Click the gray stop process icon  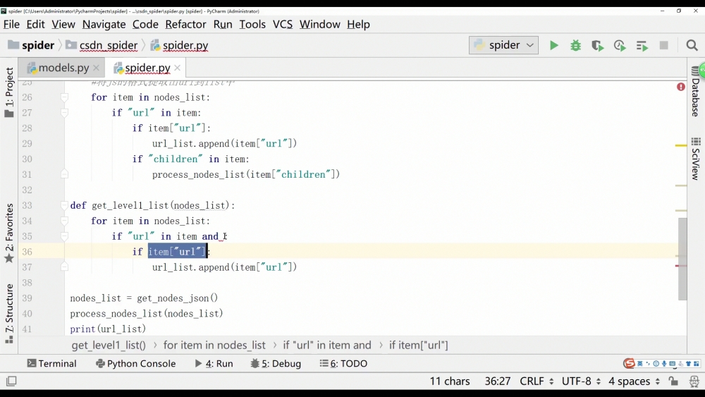click(x=663, y=45)
